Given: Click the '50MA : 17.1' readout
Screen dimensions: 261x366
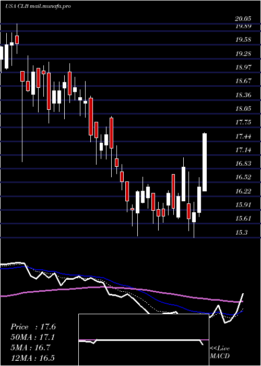Looking at the screenshot, I should click(32, 337).
